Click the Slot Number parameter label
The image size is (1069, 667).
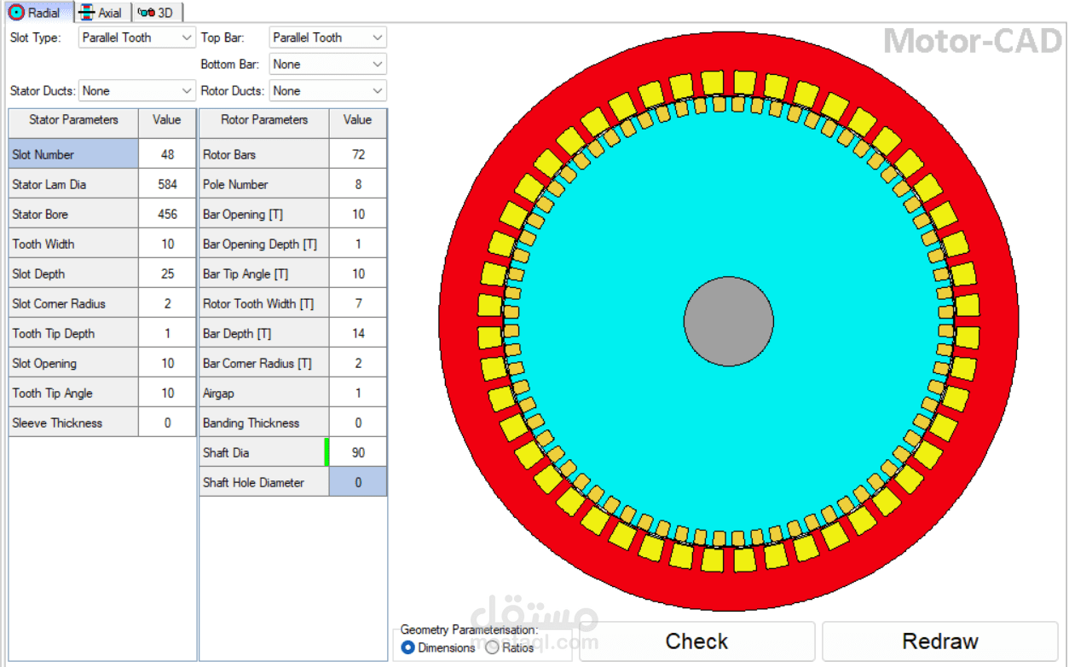tap(73, 154)
